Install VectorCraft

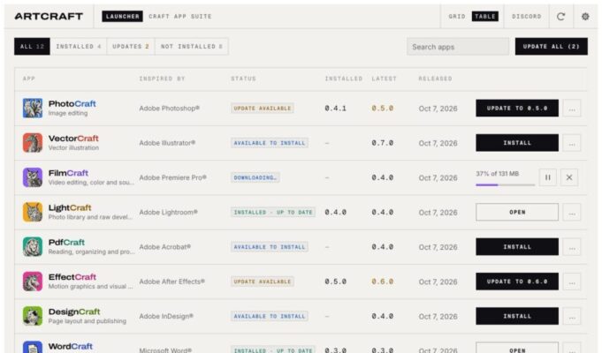point(517,143)
